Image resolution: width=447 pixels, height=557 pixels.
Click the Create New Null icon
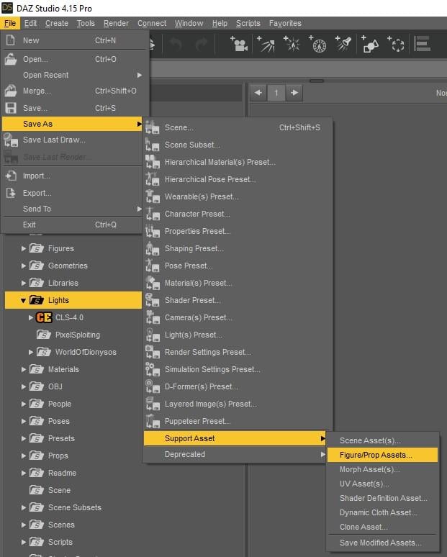point(396,45)
